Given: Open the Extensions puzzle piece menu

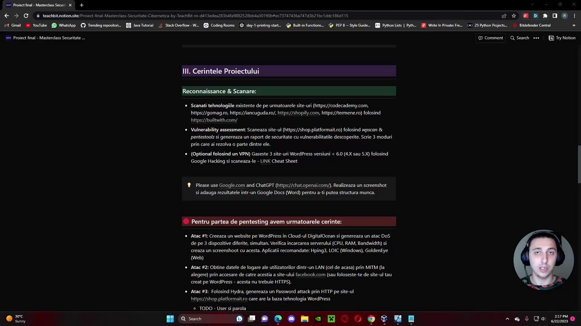Looking at the screenshot, I should click(x=545, y=15).
